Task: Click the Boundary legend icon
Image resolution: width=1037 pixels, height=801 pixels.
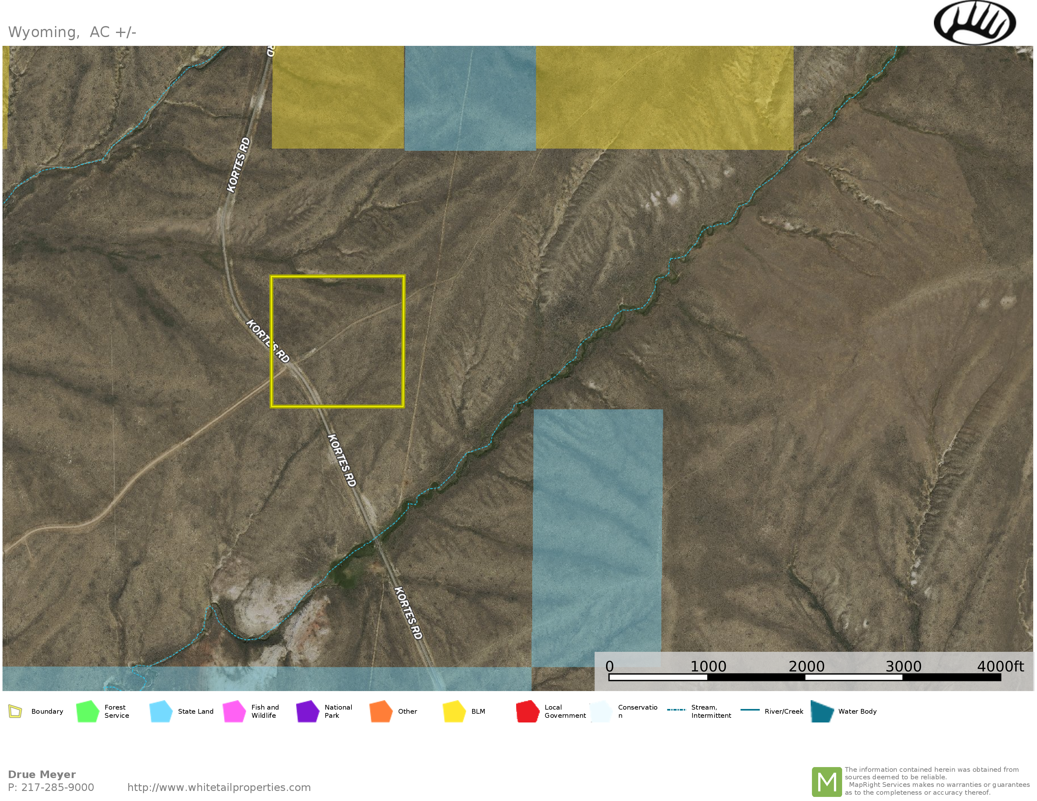Action: pyautogui.click(x=15, y=711)
